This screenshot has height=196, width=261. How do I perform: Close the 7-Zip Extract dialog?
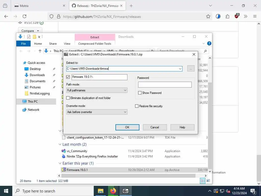coord(194,54)
